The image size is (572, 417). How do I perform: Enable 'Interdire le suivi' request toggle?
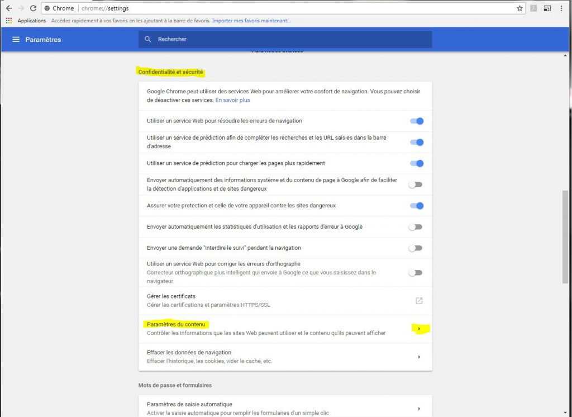pyautogui.click(x=415, y=248)
